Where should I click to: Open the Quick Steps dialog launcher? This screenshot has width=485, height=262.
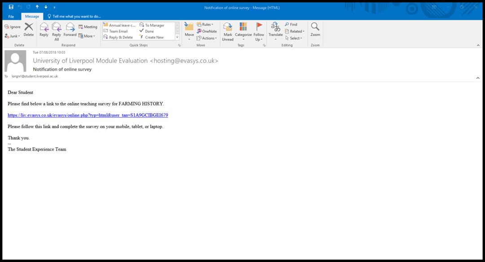click(179, 45)
